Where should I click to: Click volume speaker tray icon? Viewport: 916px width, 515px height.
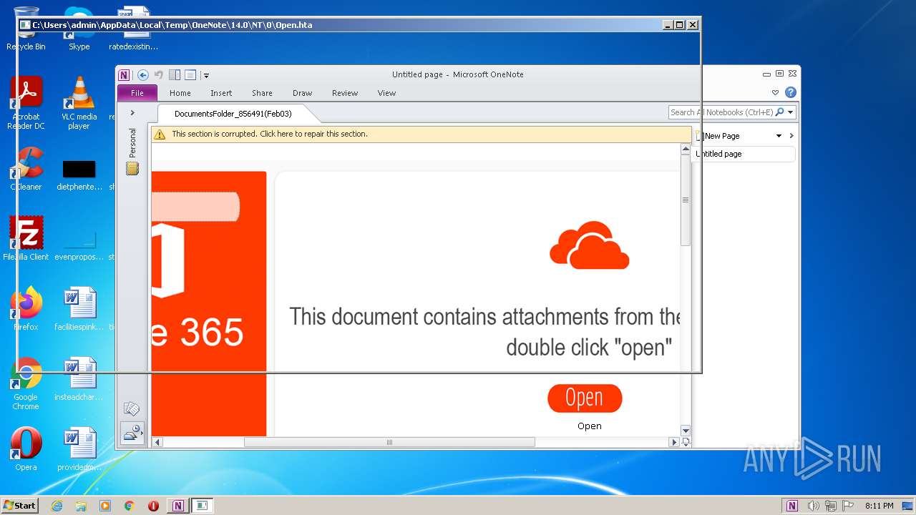point(813,506)
